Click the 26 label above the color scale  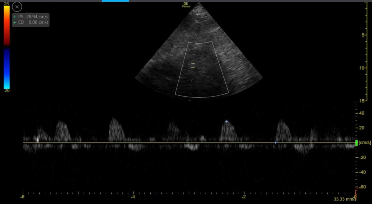(6, 4)
